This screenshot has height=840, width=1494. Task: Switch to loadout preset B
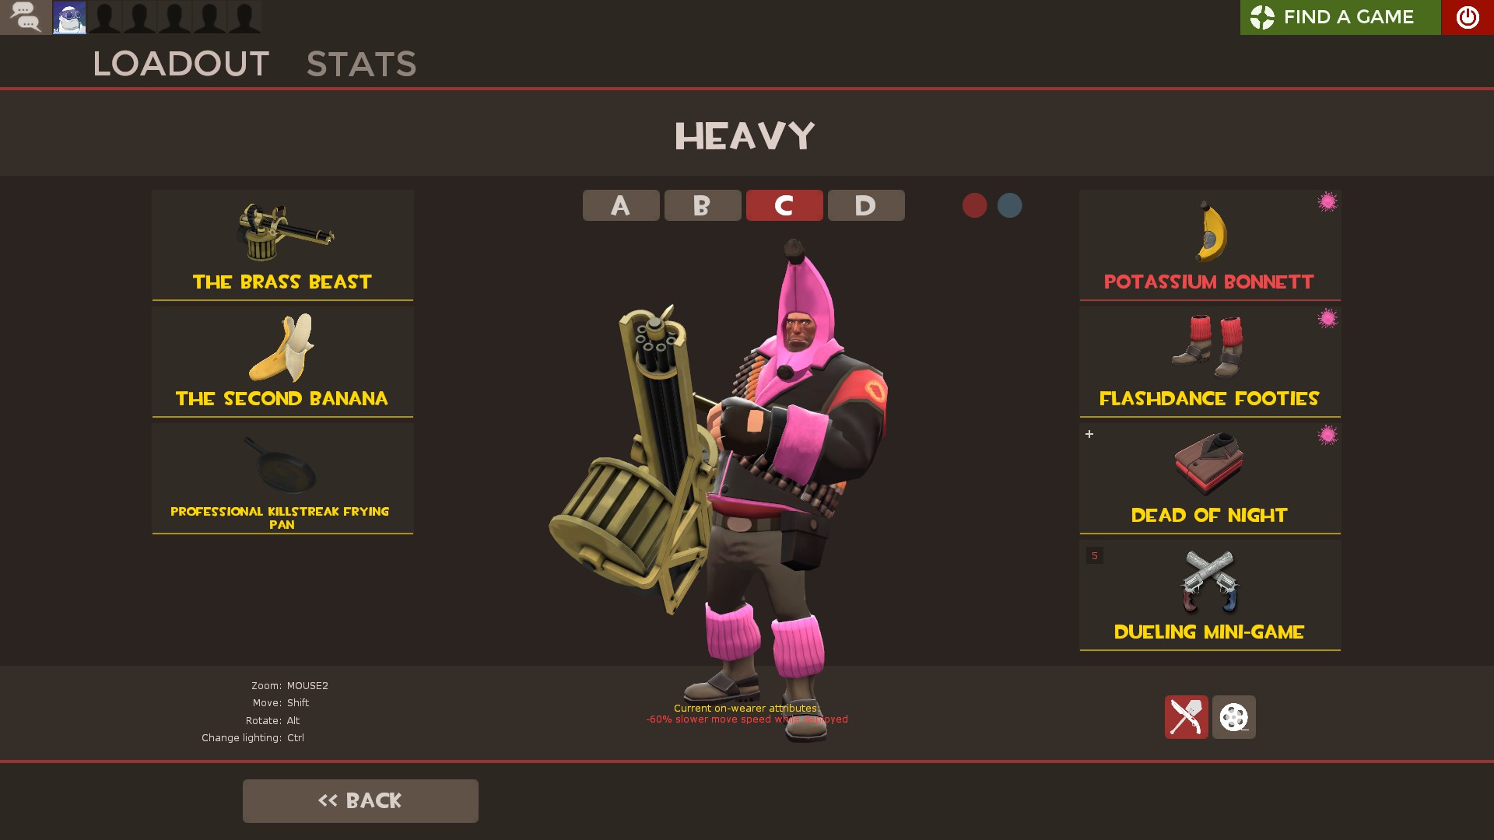(703, 205)
